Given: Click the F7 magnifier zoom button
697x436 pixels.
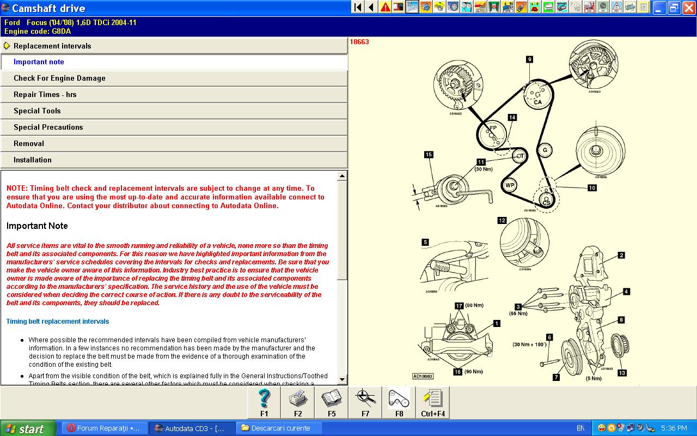Looking at the screenshot, I should pos(365,403).
